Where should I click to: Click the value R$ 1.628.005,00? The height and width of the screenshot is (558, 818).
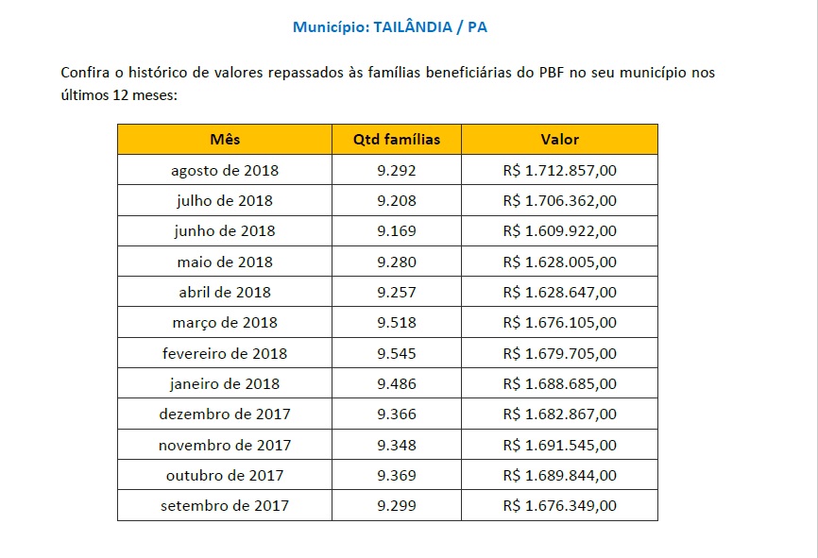coord(559,262)
